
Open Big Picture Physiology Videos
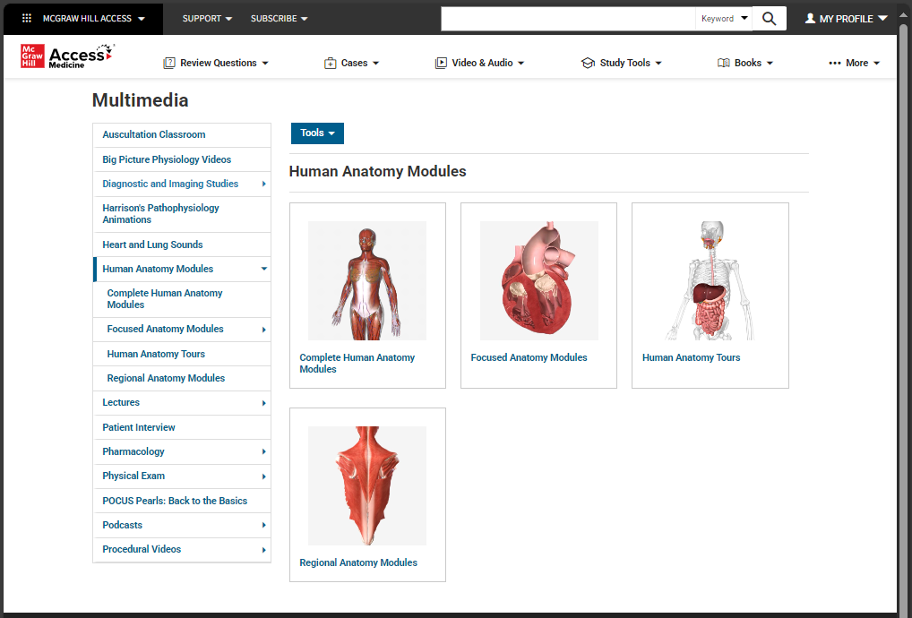[167, 159]
